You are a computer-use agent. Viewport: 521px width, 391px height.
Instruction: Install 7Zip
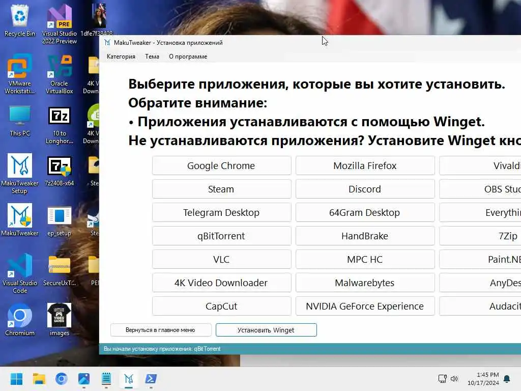[480, 236]
